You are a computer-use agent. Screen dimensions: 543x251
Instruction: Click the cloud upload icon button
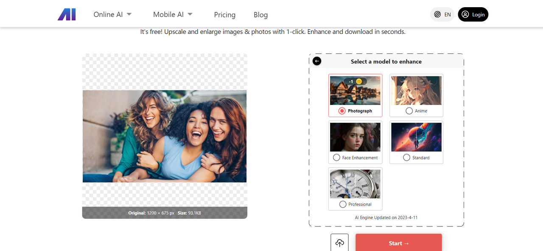pos(339,243)
